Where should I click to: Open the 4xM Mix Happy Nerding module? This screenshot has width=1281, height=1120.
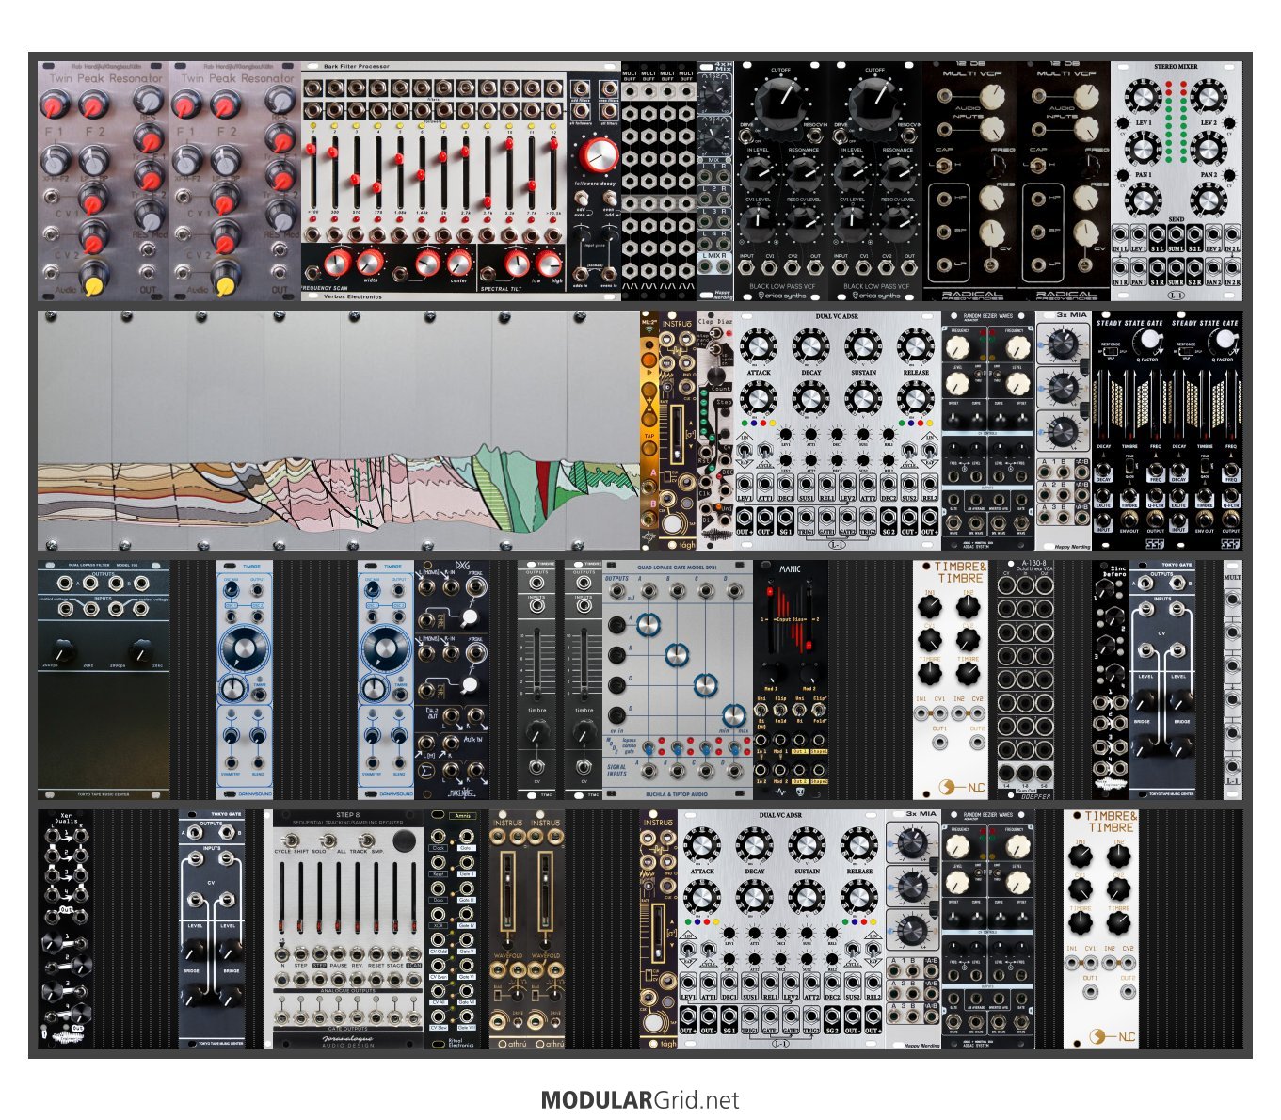(x=715, y=181)
